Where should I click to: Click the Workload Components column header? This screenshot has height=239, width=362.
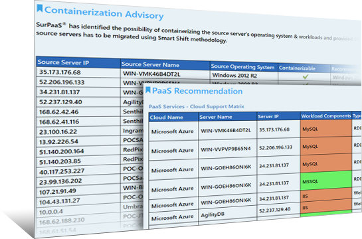(x=326, y=116)
